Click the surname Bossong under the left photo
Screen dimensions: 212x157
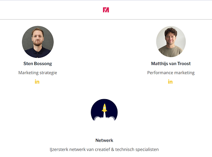coord(43,64)
